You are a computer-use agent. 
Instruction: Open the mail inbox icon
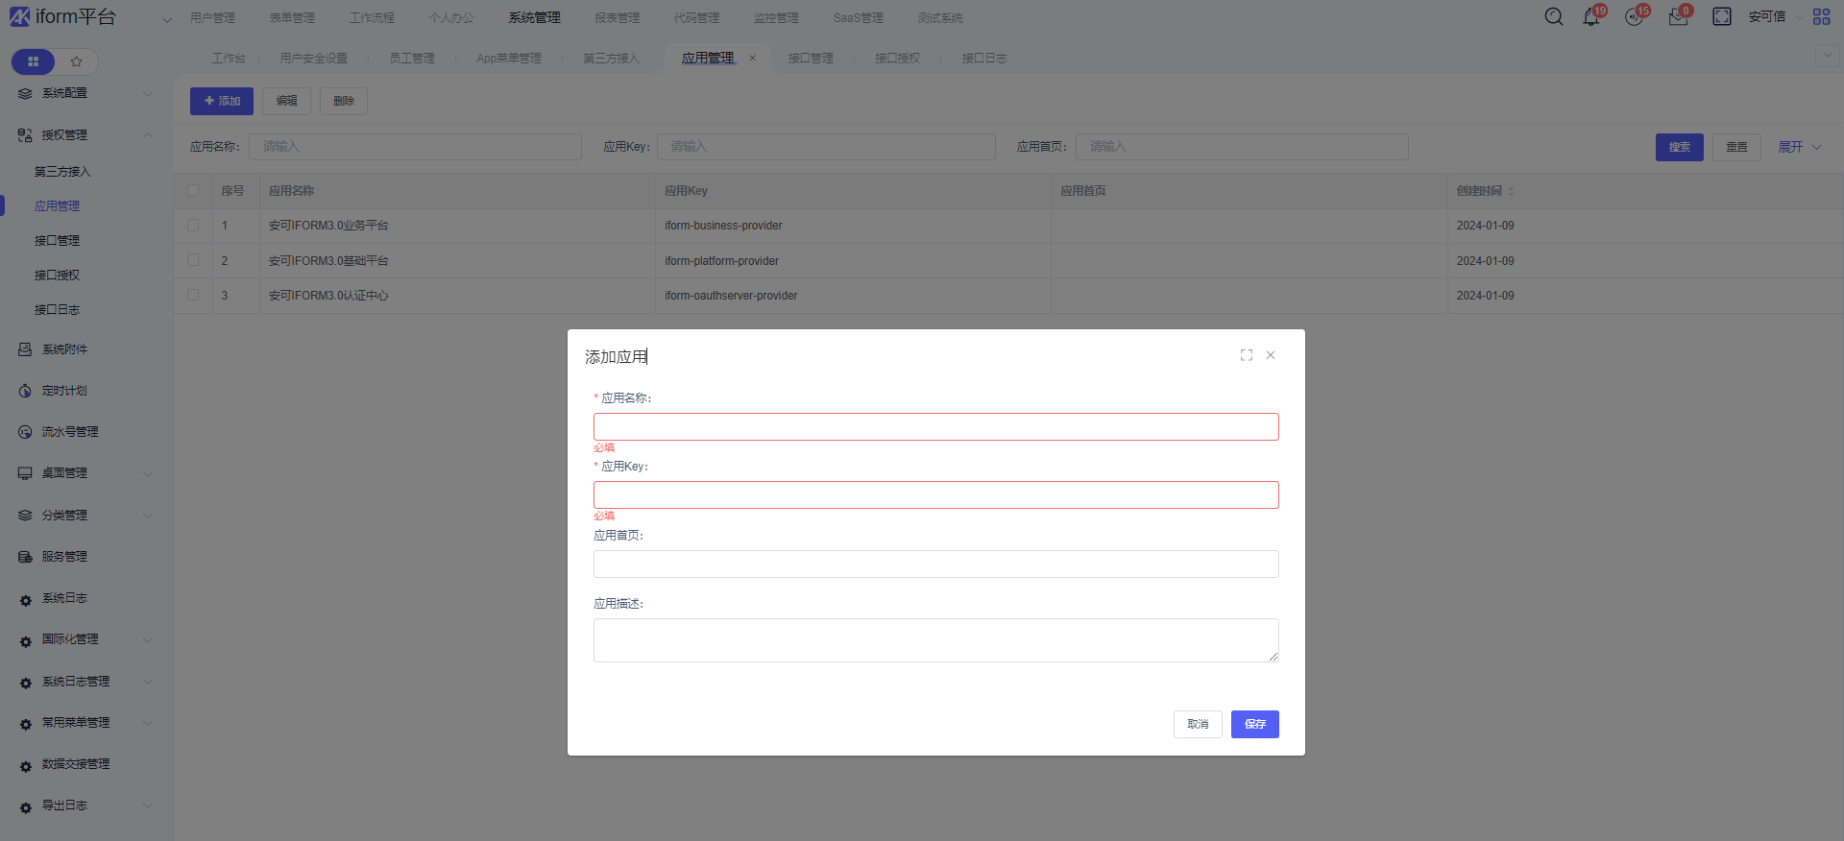(x=1678, y=17)
